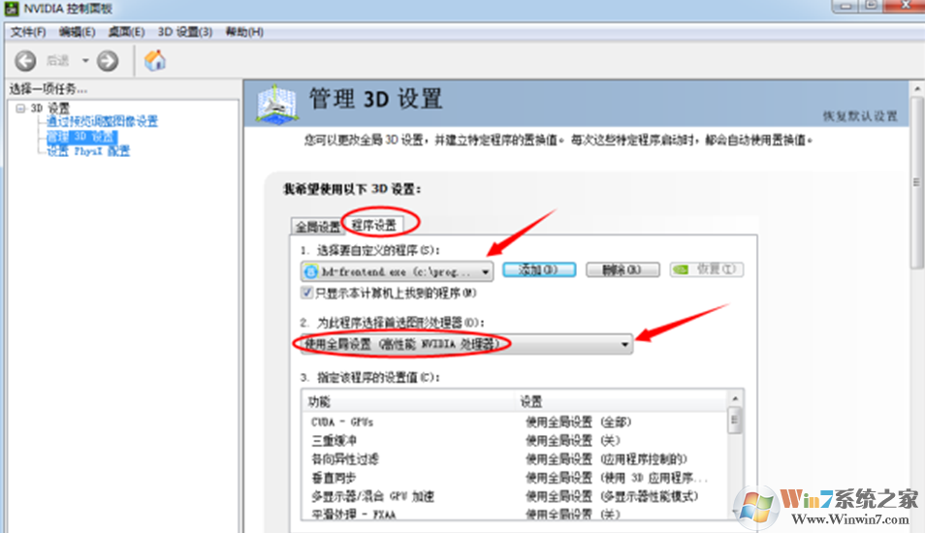Click the 恢复 button with NVIDIA icon
925x533 pixels.
point(707,269)
